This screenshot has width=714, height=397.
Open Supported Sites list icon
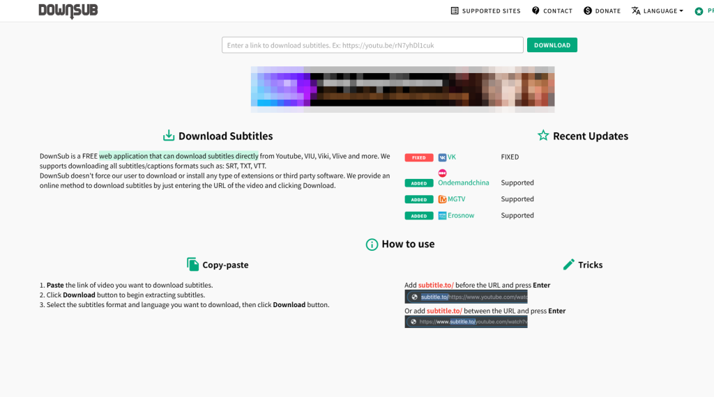(x=455, y=10)
